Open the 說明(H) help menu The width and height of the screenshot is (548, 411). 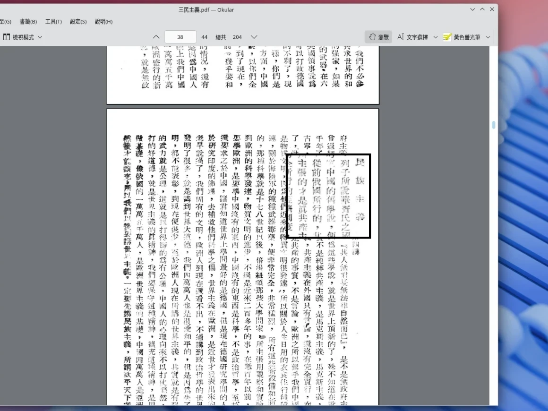pos(103,21)
